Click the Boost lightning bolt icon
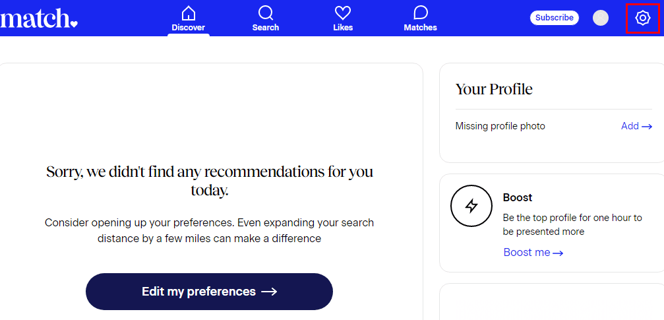664x320 pixels. pos(471,206)
